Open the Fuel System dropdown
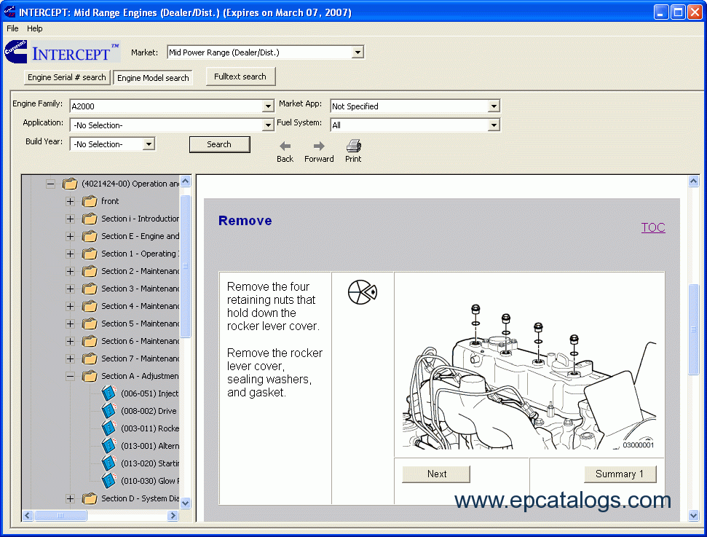 [x=494, y=125]
